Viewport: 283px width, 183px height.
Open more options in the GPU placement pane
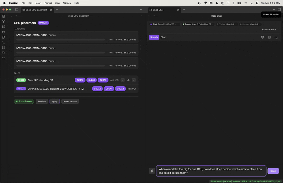141,16
